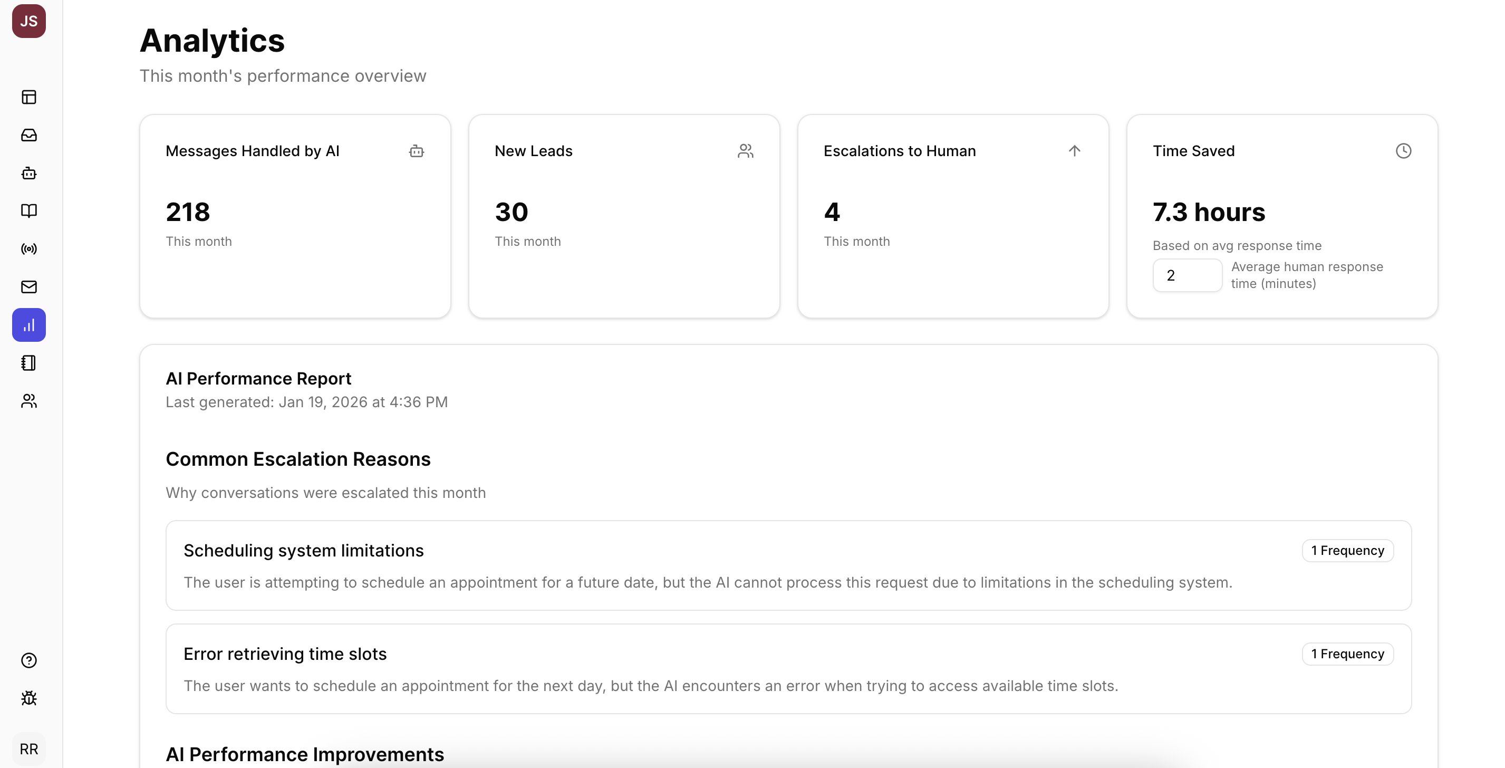Open the AI bot sidebar icon
Screen dimensions: 1505x768
[28, 173]
